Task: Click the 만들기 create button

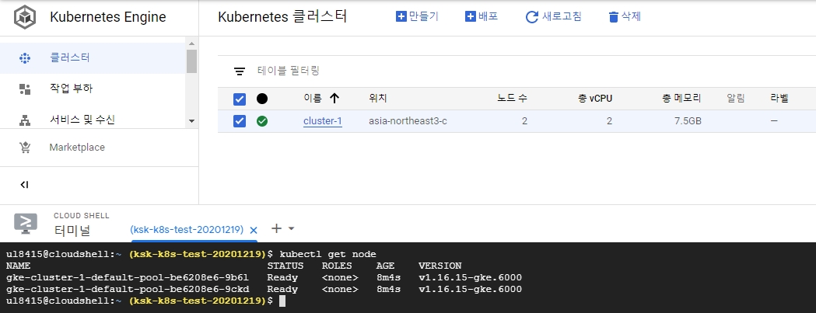Action: click(x=418, y=16)
